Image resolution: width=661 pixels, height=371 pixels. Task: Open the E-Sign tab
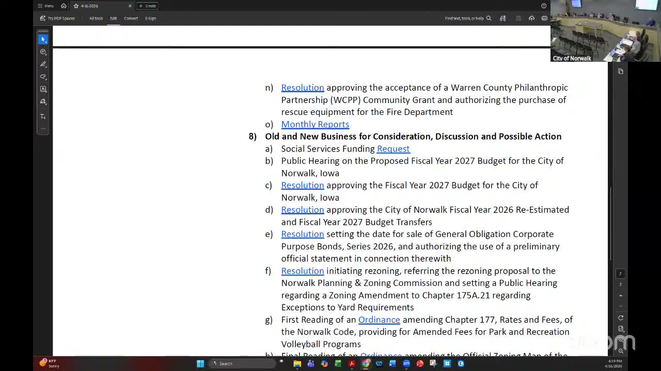150,18
